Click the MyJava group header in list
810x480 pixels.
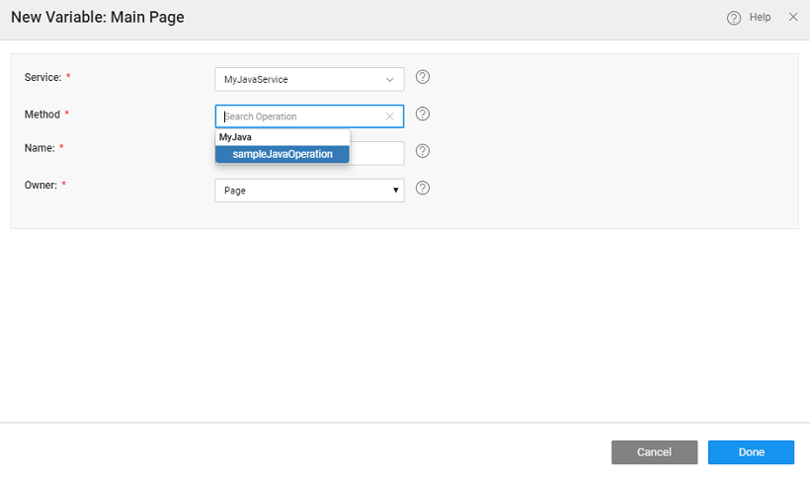click(x=236, y=137)
